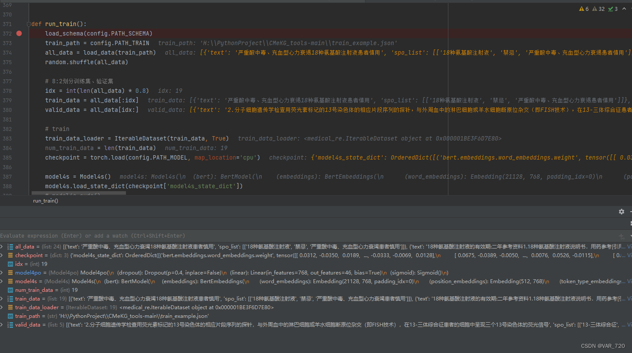Click 'model4s = Model4s()' on line 387
This screenshot has height=353, width=632.
click(x=78, y=176)
